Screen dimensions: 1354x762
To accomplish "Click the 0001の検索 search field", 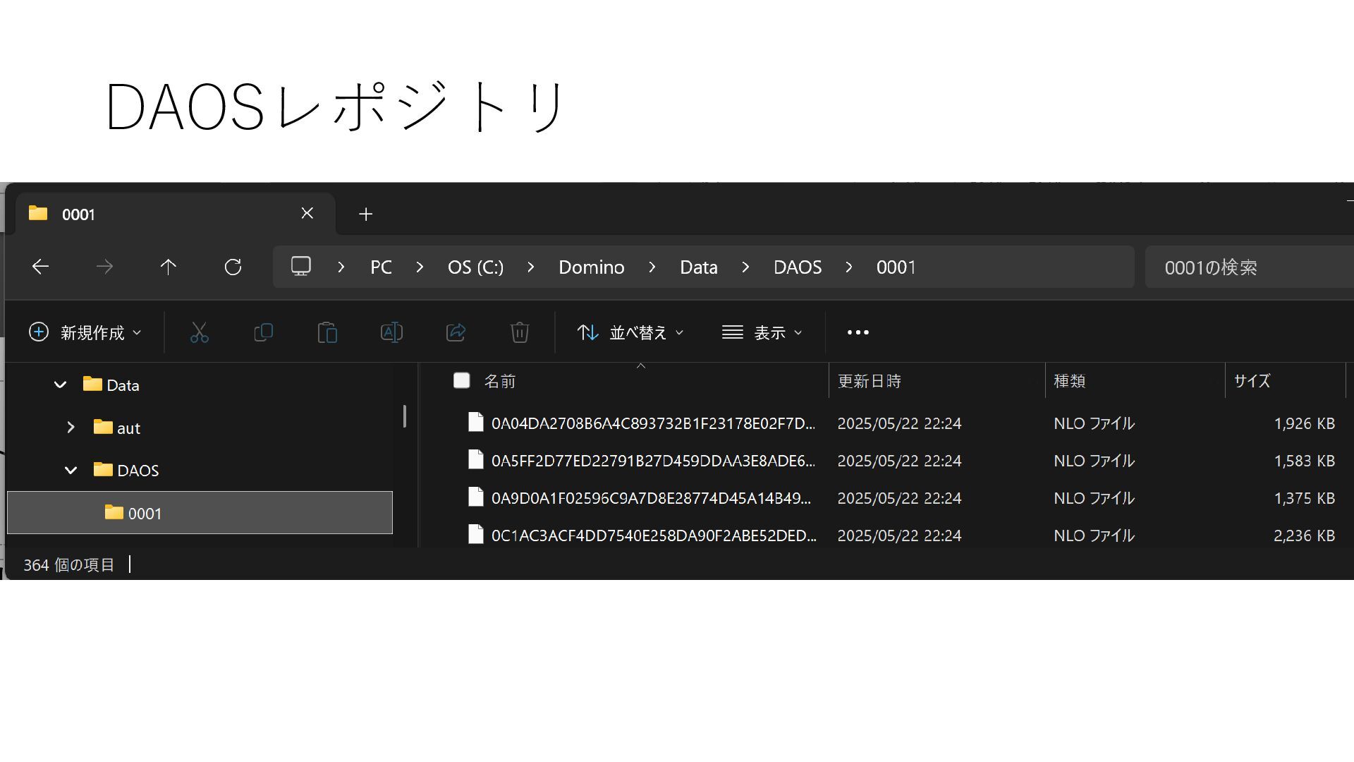I will [x=1248, y=267].
